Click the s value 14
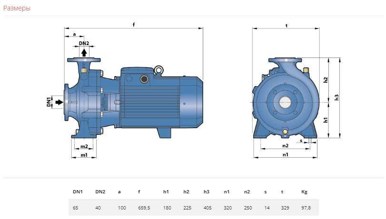The height and width of the screenshot is (219, 386). coord(267,208)
